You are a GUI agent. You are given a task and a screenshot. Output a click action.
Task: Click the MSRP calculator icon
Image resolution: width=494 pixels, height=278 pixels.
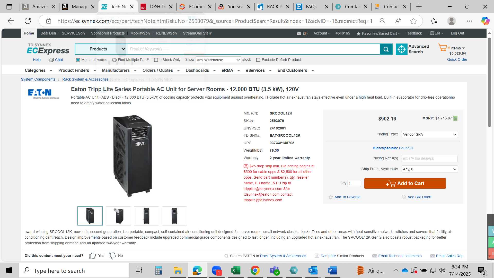455,118
